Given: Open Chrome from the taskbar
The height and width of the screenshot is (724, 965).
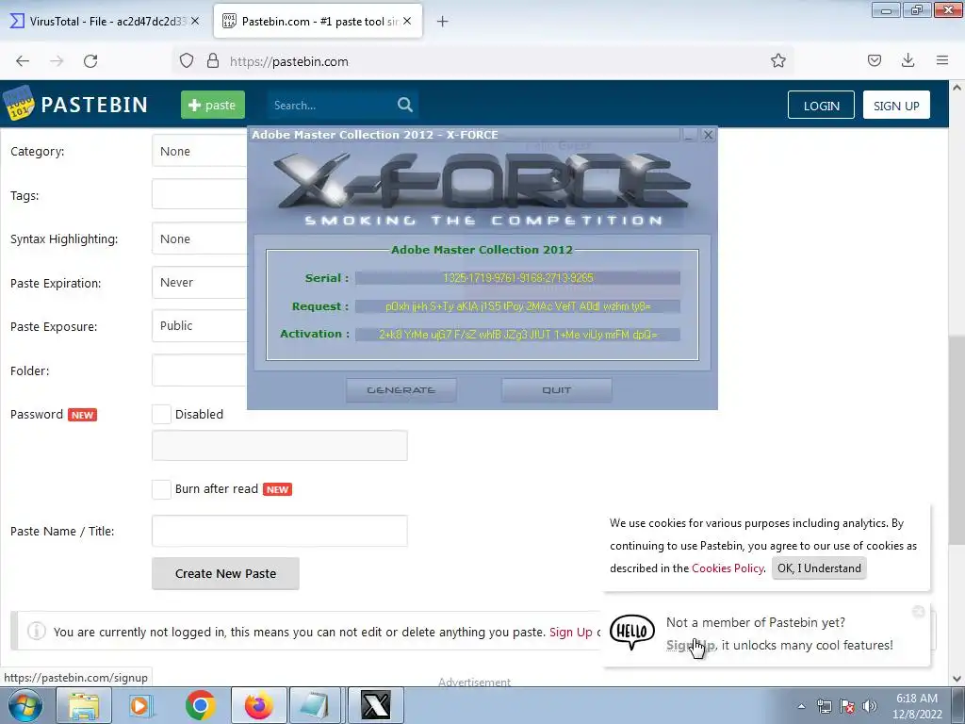Looking at the screenshot, I should point(200,705).
